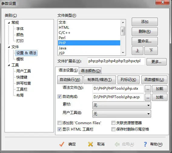
Task: Click 加载 next to auto-complete file
Action: click(x=160, y=97)
